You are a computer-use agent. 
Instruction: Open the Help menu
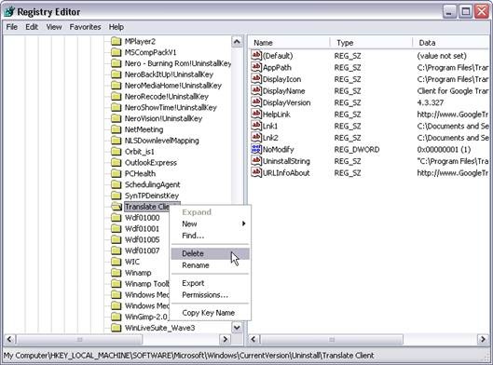(x=116, y=27)
